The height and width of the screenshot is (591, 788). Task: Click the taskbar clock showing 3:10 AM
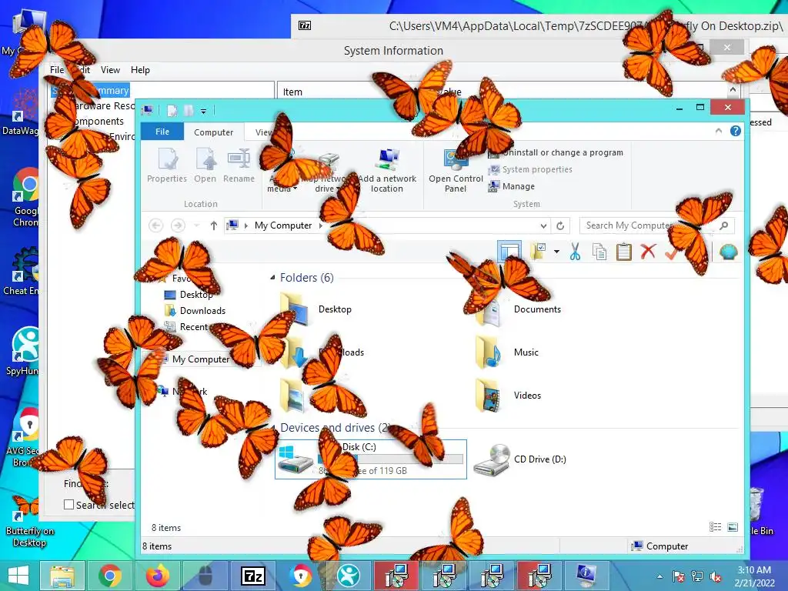pyautogui.click(x=754, y=576)
